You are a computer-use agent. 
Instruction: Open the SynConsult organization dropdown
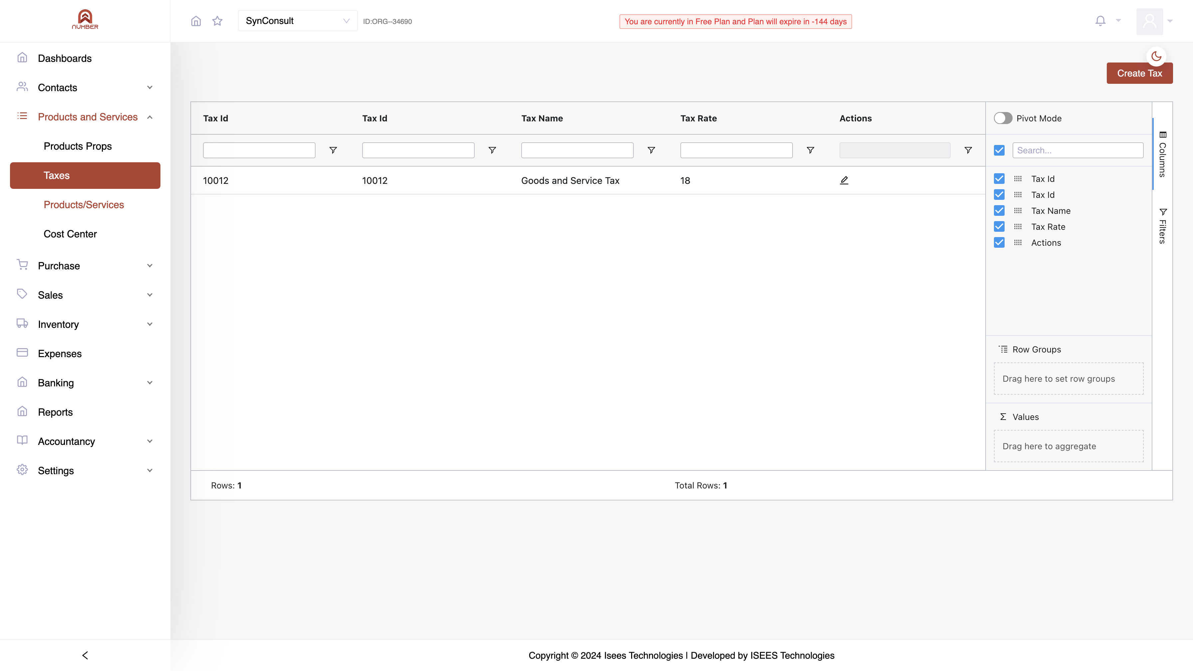[297, 21]
